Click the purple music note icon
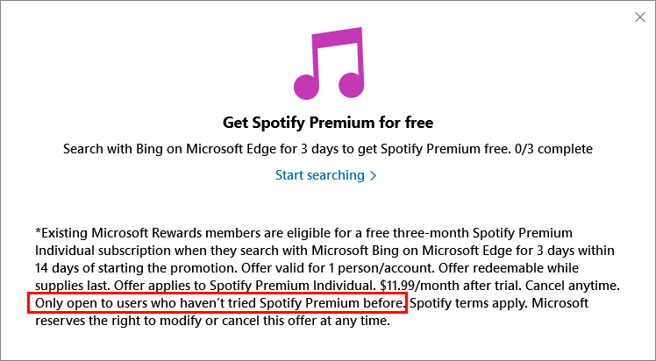Viewport: 656px width, 361px height. pos(329,63)
